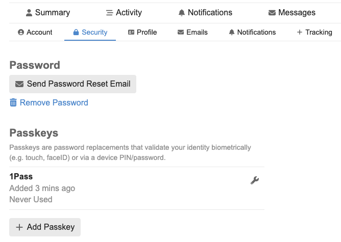Screen dimensions: 341x242
Task: Go to the Account settings tab
Action: pyautogui.click(x=35, y=32)
